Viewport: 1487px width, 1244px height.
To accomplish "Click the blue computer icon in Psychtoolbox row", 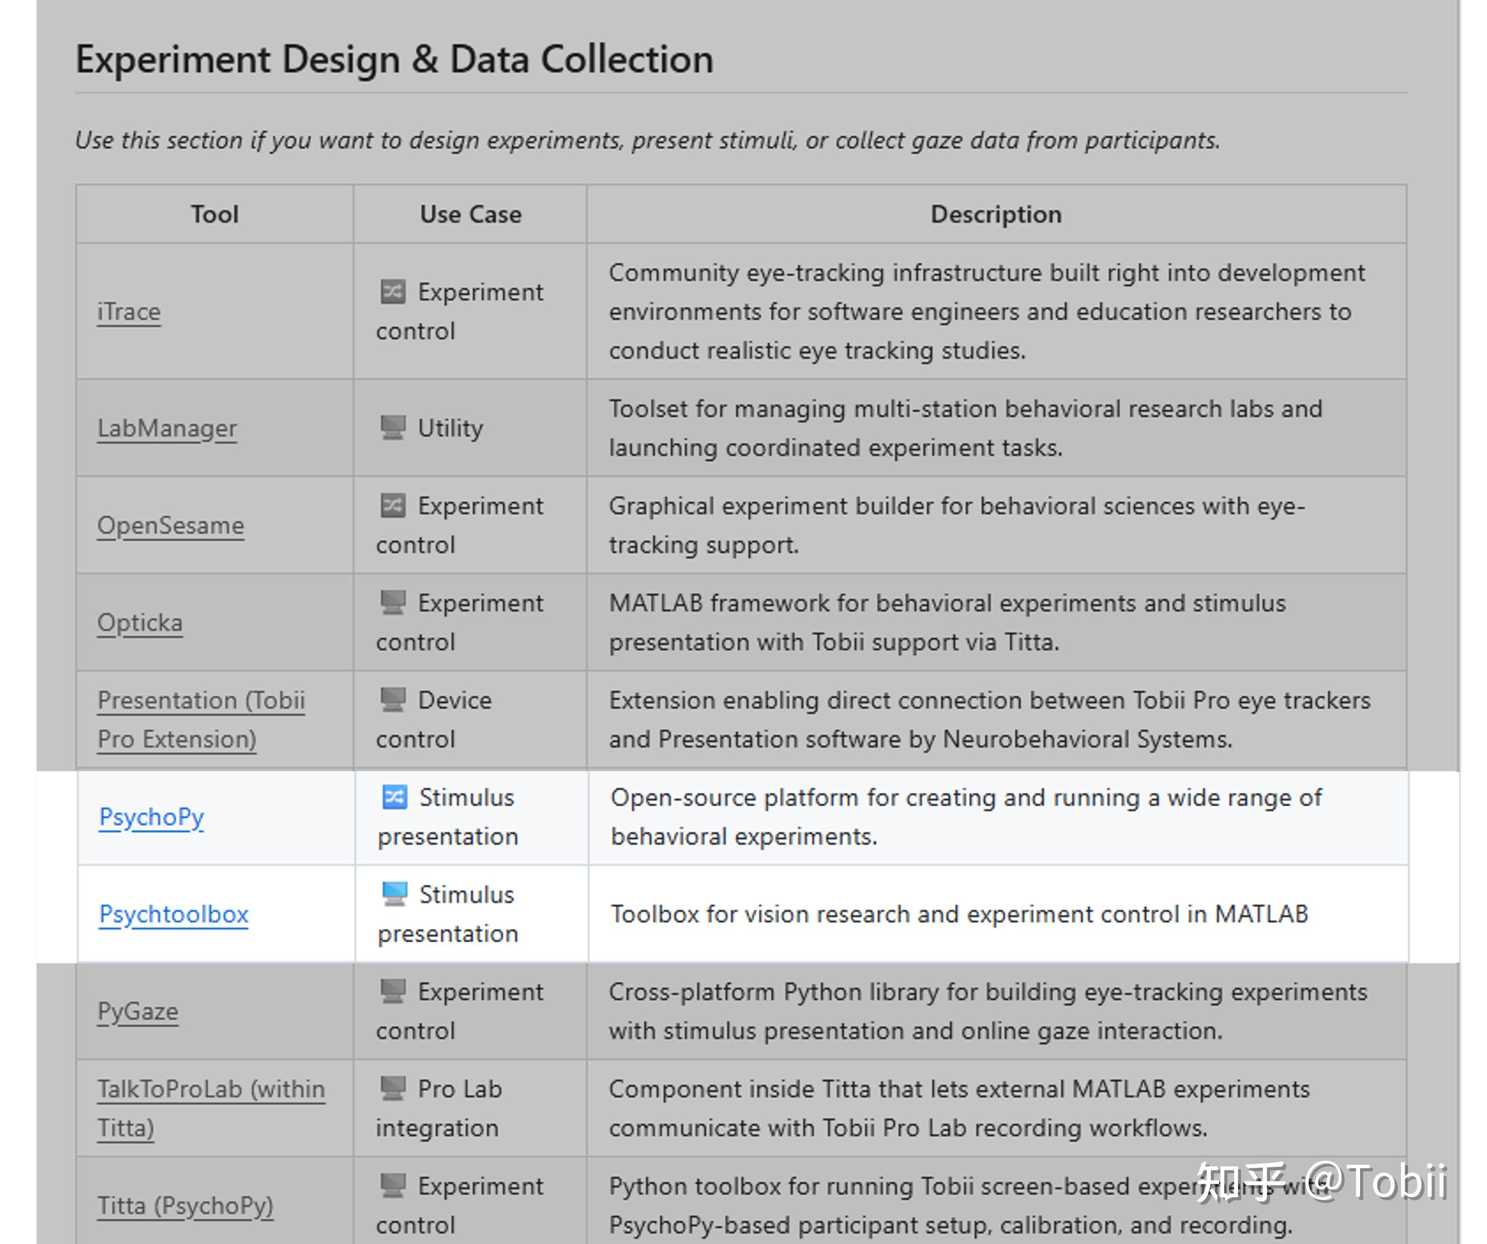I will 394,894.
